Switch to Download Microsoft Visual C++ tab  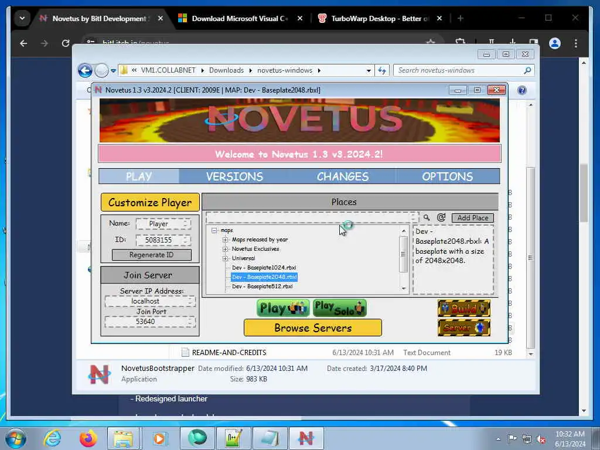point(240,18)
